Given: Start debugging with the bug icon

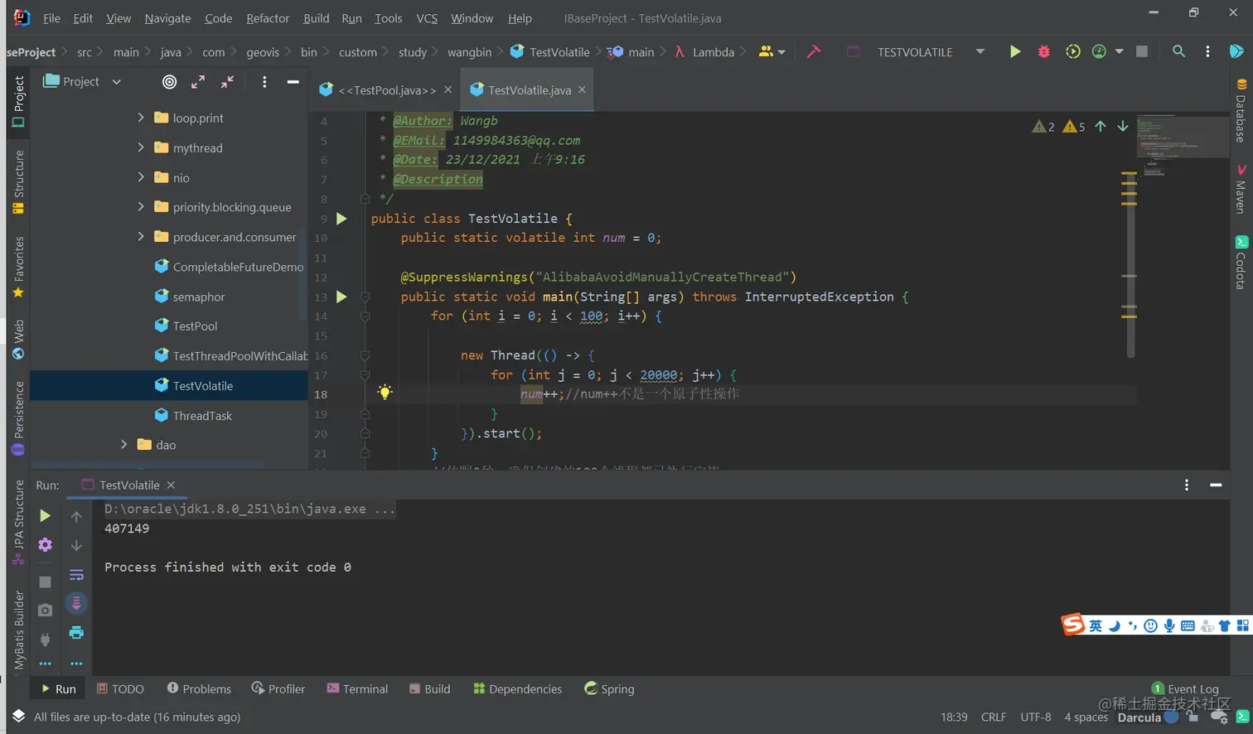Looking at the screenshot, I should pos(1043,51).
